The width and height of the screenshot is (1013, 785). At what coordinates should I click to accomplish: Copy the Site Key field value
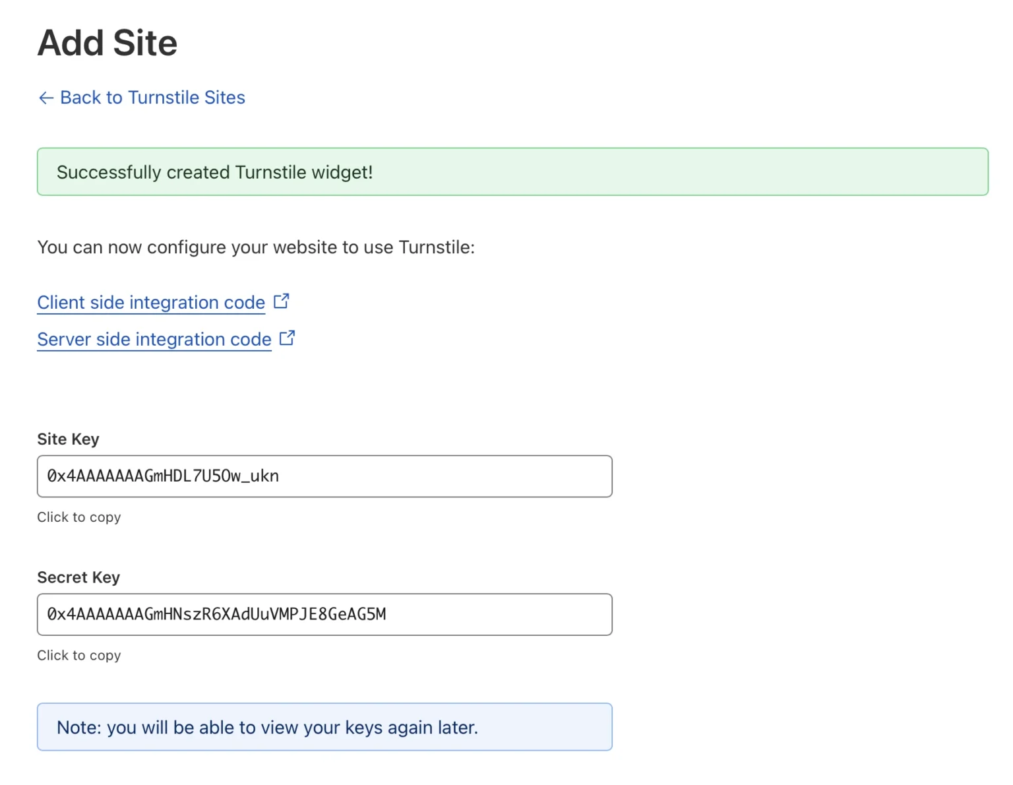pos(324,476)
